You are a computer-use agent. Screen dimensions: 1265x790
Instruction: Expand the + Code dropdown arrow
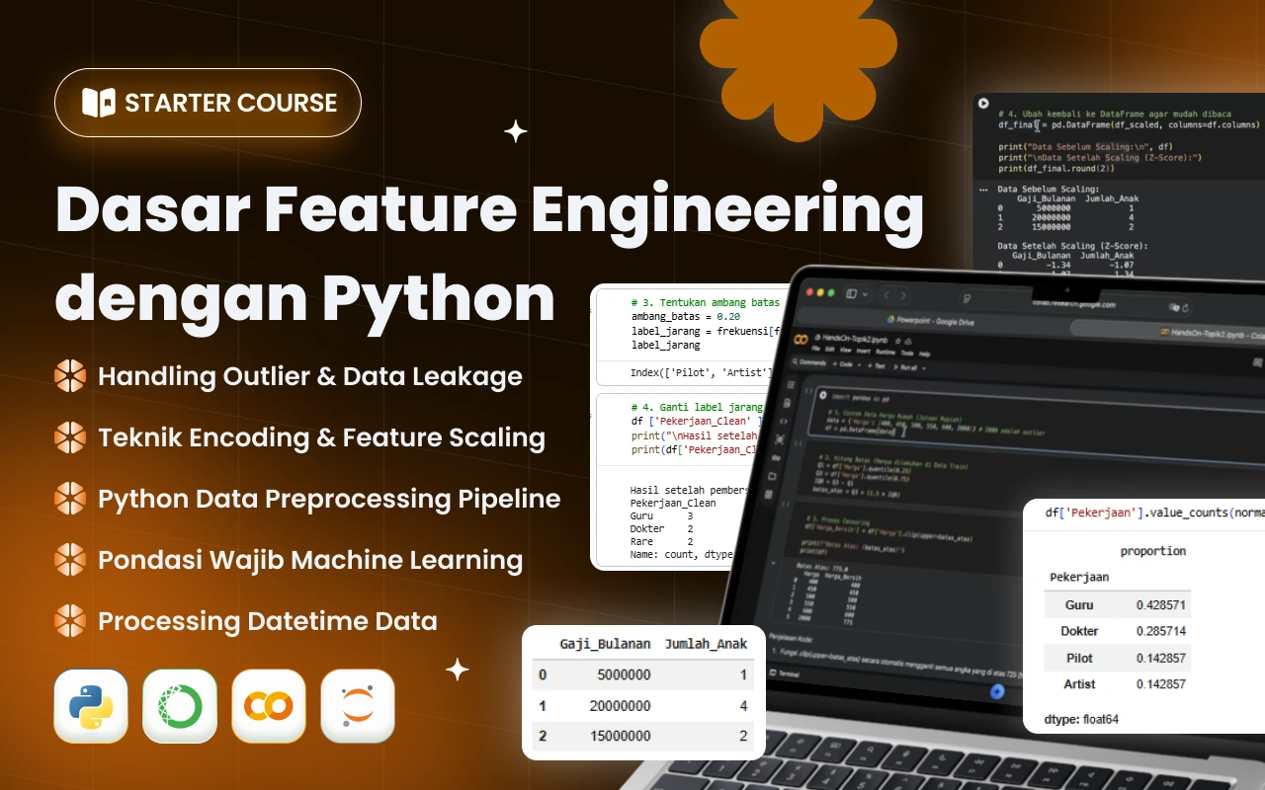point(861,364)
